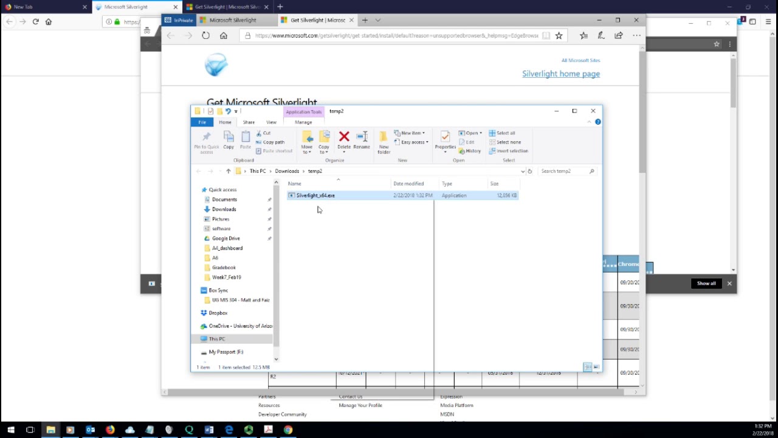Open the Easy access dropdown
This screenshot has height=438, width=778.
tap(411, 142)
